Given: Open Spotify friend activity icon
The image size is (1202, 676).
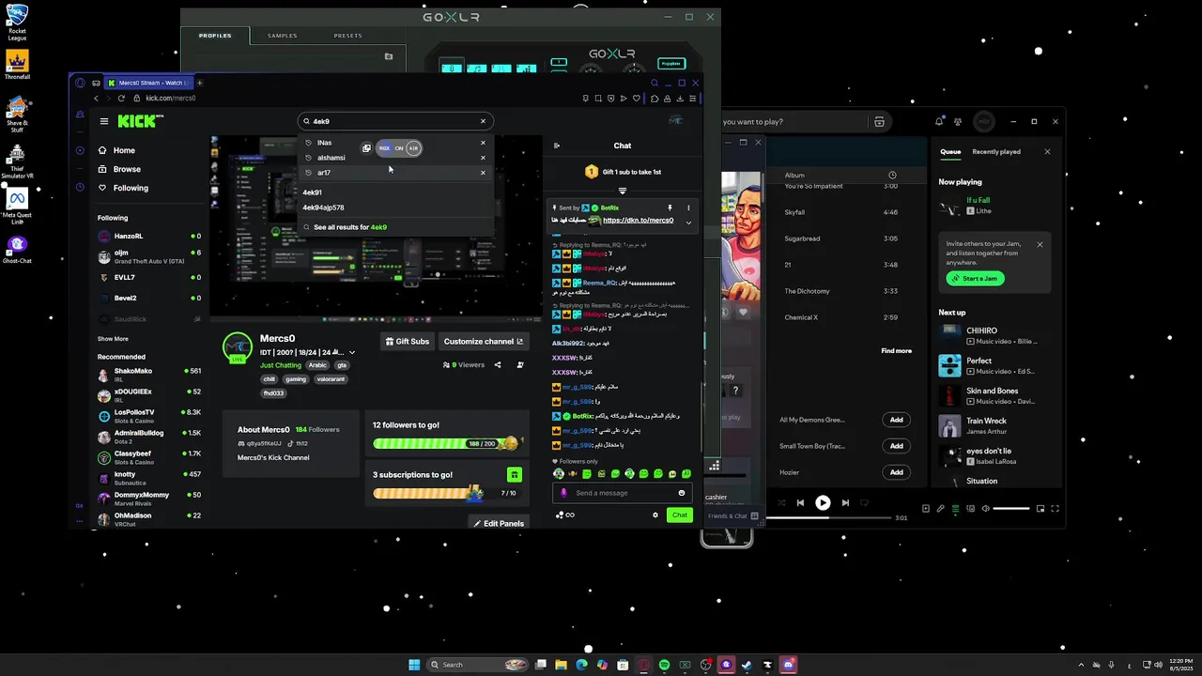Looking at the screenshot, I should (x=959, y=121).
